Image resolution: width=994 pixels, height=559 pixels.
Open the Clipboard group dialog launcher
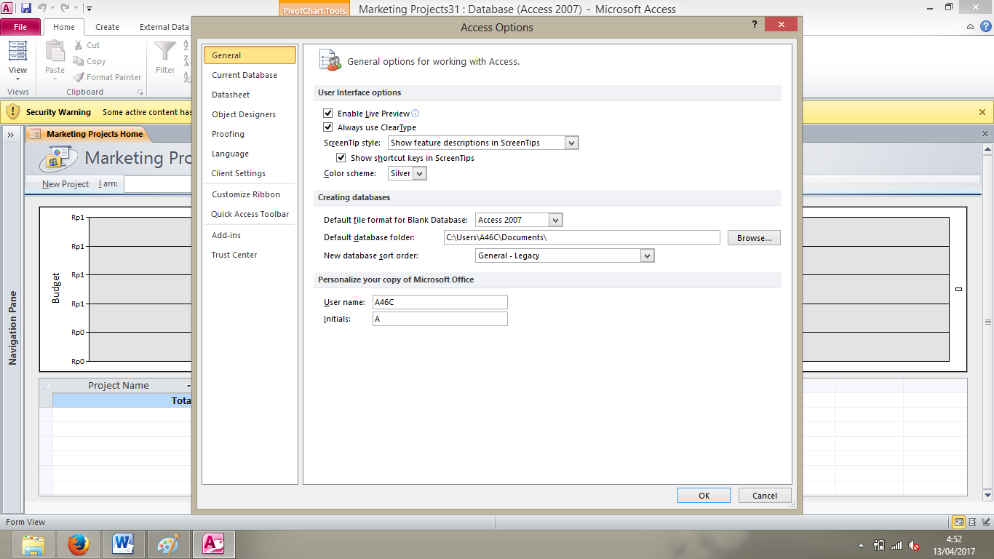point(140,92)
